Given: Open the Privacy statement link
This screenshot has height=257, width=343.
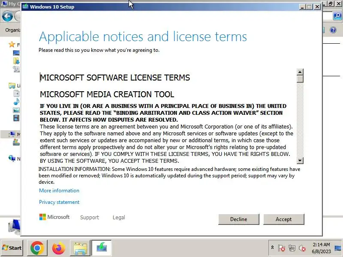Looking at the screenshot, I should [59, 202].
